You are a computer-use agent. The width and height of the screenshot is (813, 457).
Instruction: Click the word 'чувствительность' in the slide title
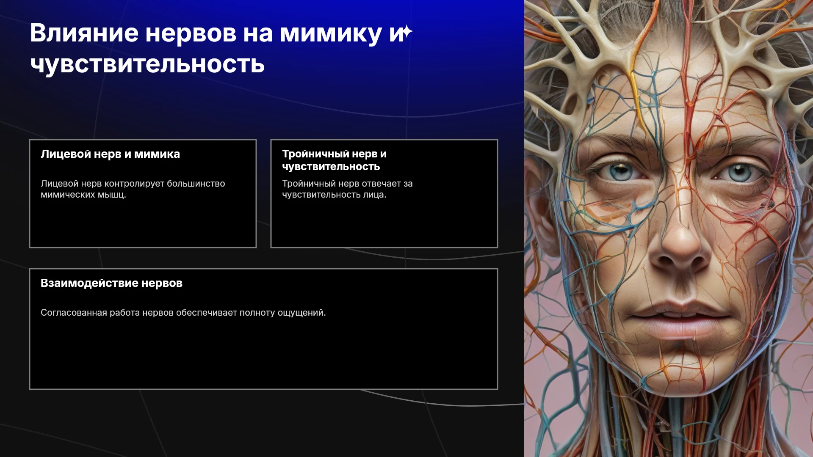147,64
